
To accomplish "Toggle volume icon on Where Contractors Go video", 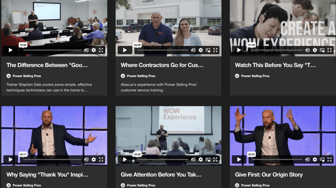I will [193, 50].
